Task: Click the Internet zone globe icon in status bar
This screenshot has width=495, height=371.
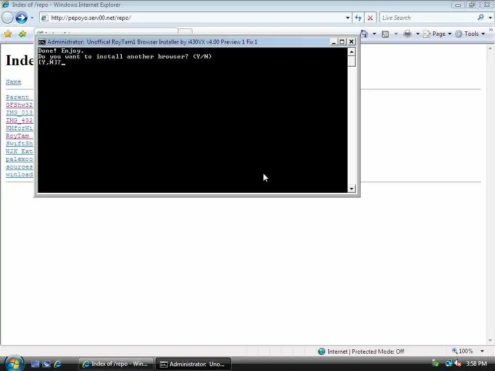Action: (x=321, y=352)
